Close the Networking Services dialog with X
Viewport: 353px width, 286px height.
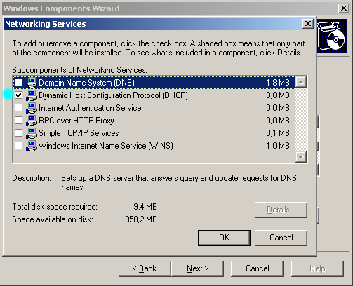pyautogui.click(x=308, y=24)
